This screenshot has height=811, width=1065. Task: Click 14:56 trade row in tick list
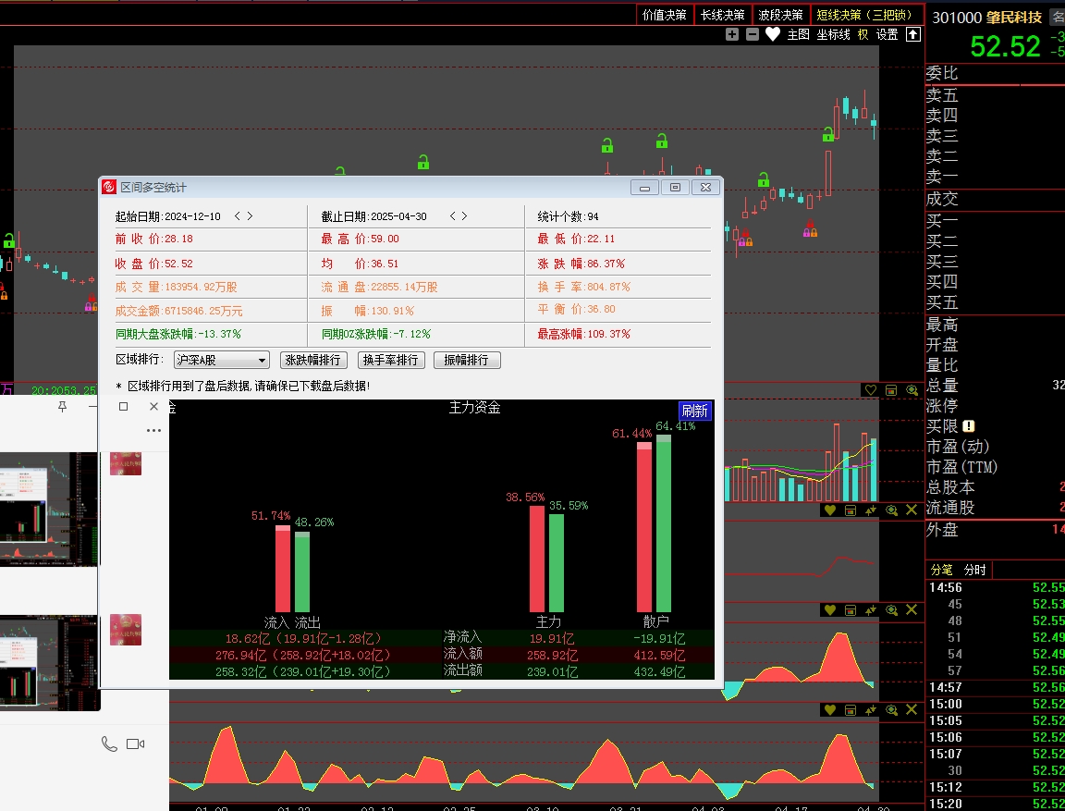996,587
